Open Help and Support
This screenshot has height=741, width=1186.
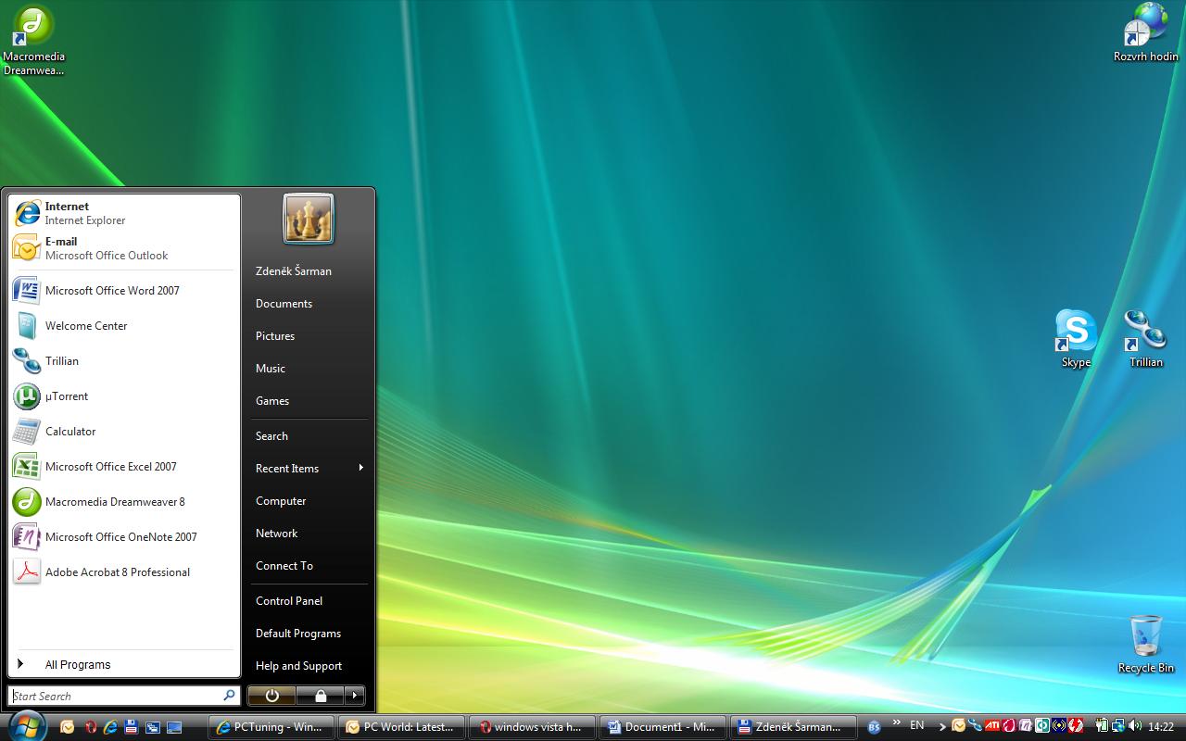coord(309,666)
